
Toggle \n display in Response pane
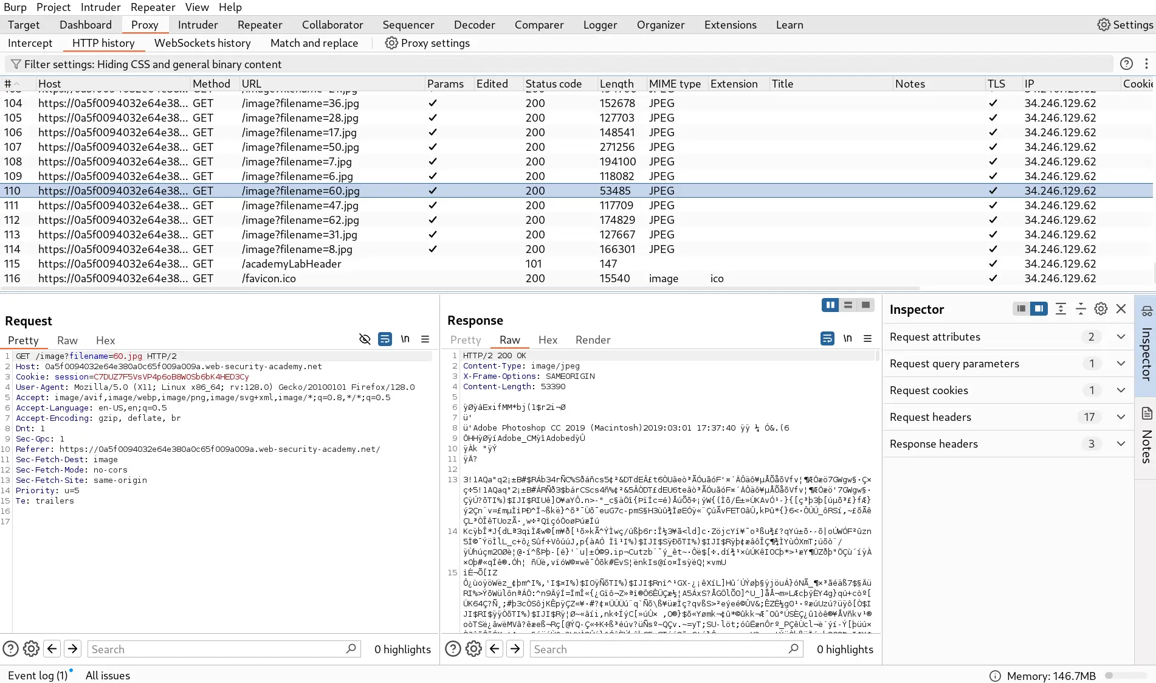click(848, 339)
